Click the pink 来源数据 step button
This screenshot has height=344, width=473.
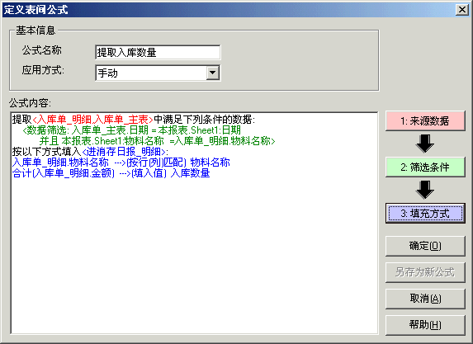click(x=425, y=121)
